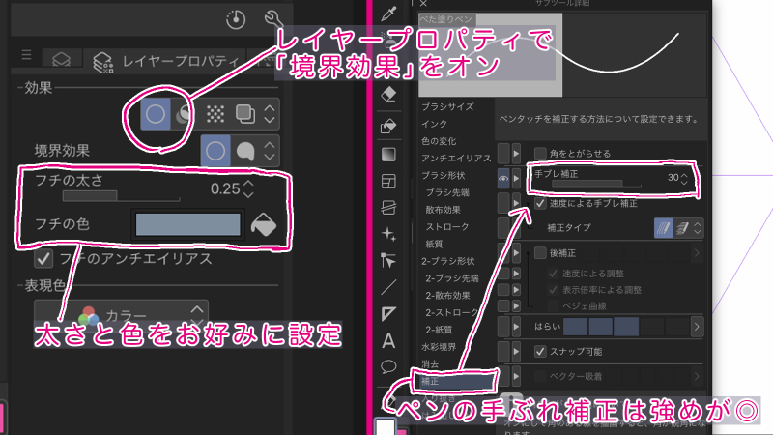Open ストローク sub-category

[x=447, y=227]
